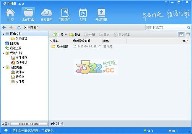Click the 外链 toolbar button
This screenshot has width=192, height=134.
click(x=90, y=35)
